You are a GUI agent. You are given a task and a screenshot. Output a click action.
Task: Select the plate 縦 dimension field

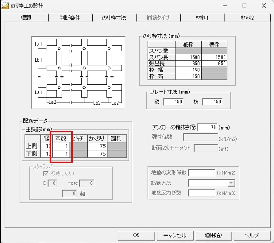pyautogui.click(x=173, y=101)
